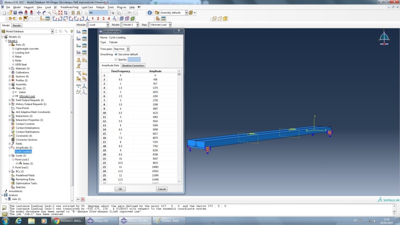Select the Magnify View tool

(x=49, y=12)
